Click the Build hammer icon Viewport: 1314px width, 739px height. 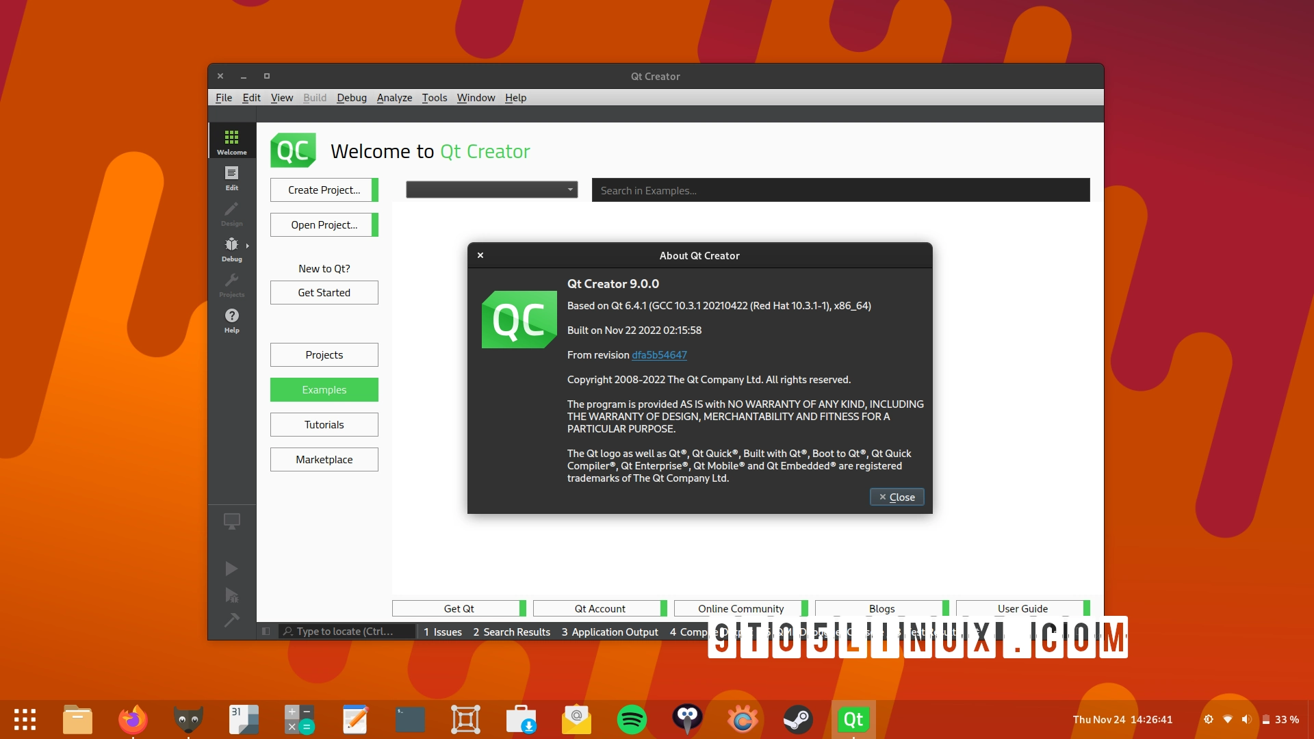coord(231,620)
